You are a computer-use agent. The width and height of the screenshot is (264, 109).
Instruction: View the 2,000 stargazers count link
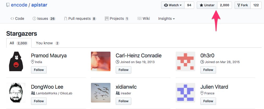224,5
